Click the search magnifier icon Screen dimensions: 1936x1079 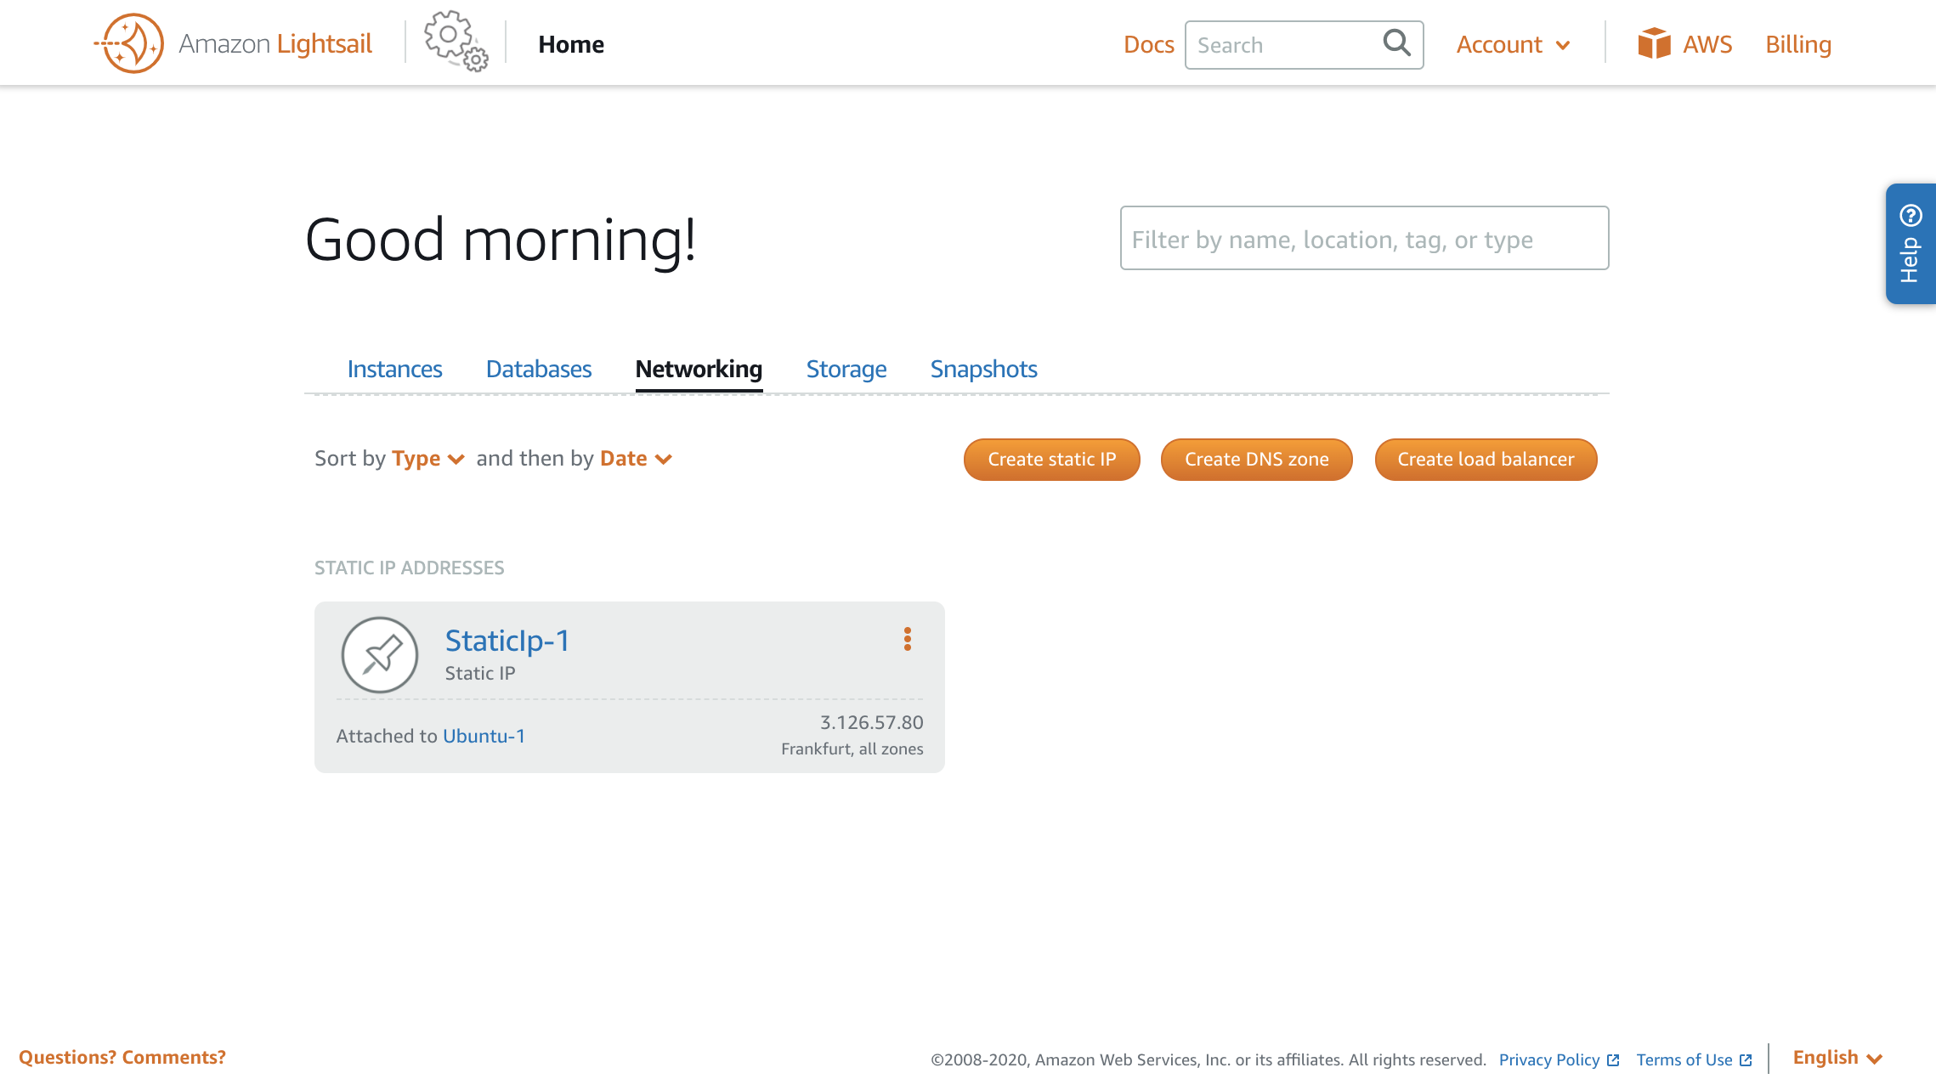[1396, 43]
